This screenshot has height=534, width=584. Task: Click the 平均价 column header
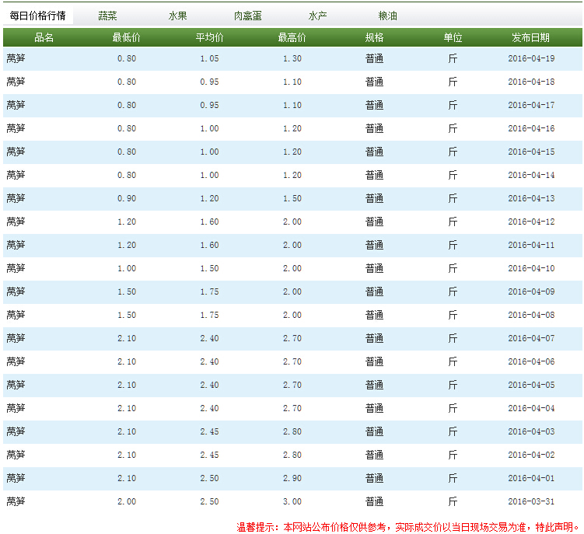pos(210,37)
